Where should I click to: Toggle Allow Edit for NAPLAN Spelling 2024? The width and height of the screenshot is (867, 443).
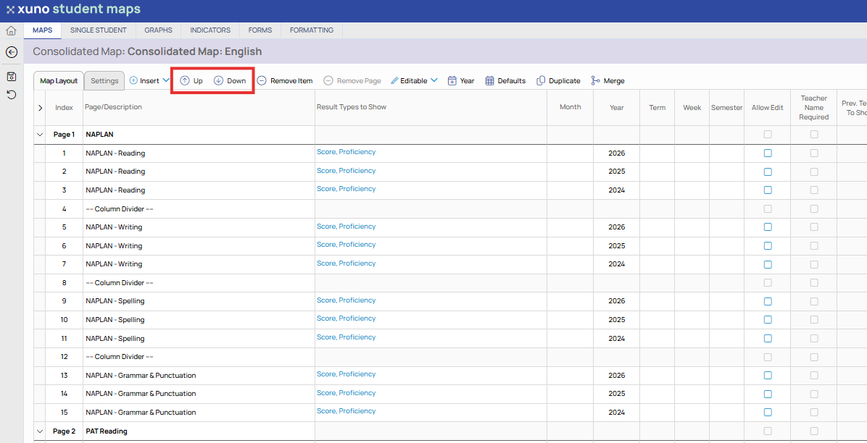pos(768,338)
